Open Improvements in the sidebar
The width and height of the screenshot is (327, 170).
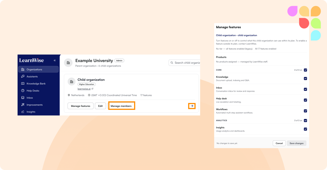34,105
